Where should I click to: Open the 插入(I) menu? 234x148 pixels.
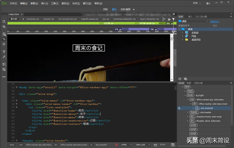pyautogui.click(x=45, y=3)
